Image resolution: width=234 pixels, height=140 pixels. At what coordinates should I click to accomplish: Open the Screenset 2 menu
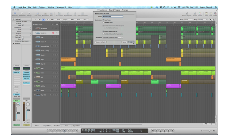click(61, 7)
